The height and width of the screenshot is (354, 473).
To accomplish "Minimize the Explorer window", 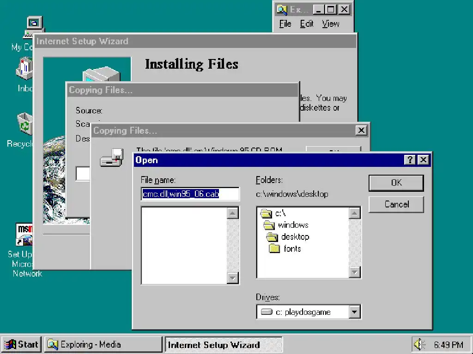I will [319, 10].
